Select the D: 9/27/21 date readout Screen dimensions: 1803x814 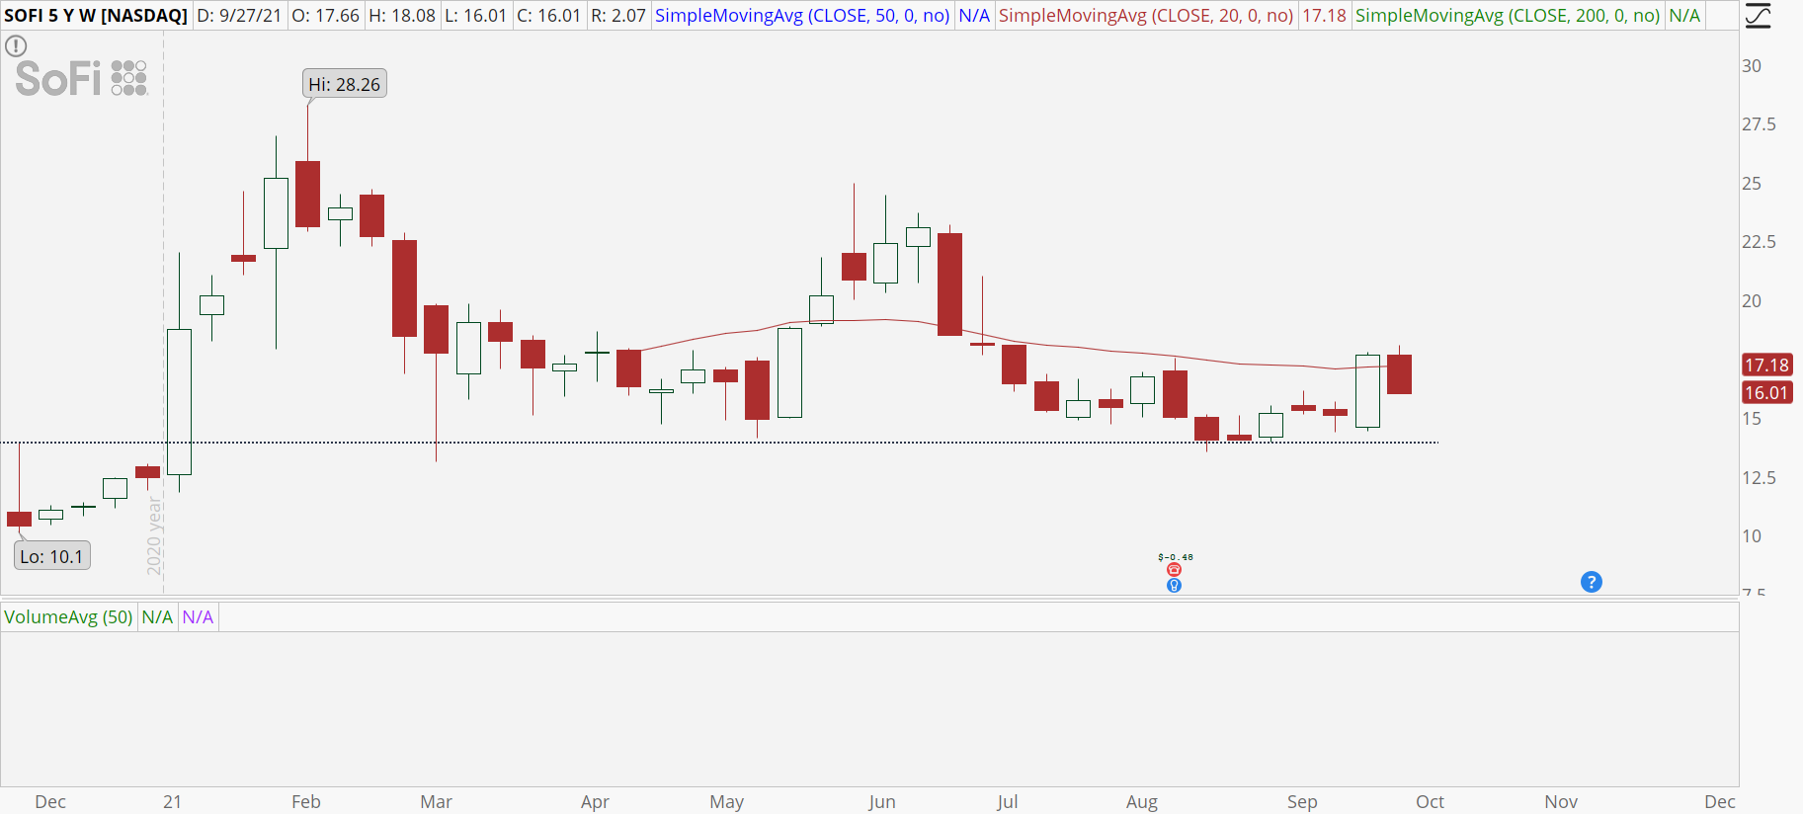click(240, 16)
